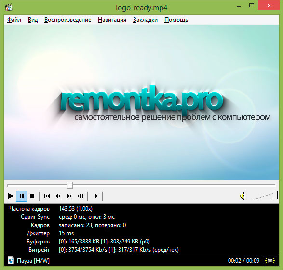Click the time display 00:02 / 00:09
Viewport: 283px width, 270px height.
243,261
